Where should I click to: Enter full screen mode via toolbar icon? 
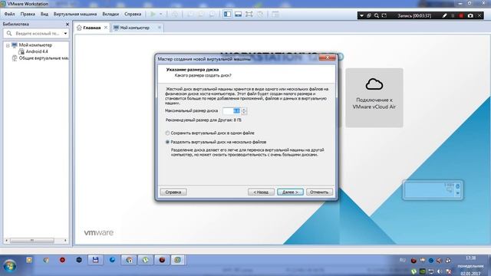(249, 14)
